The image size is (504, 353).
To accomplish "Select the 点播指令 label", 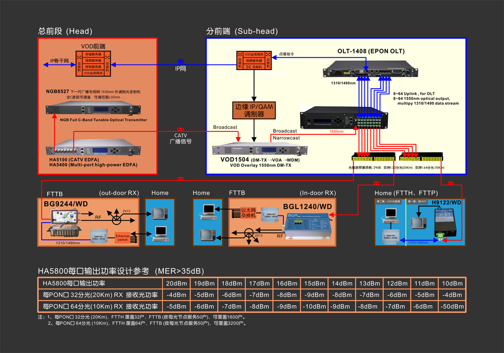I will (286, 54).
